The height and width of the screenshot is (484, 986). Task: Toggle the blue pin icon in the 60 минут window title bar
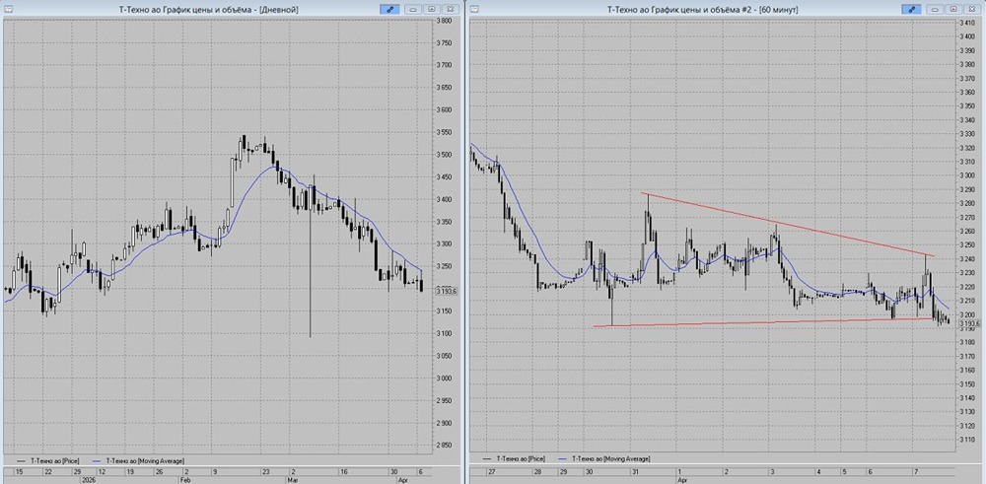click(911, 10)
